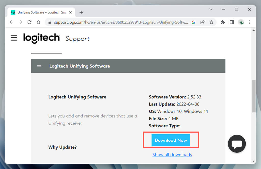Open the Chrome profile avatar
The image size is (261, 169).
tap(241, 22)
